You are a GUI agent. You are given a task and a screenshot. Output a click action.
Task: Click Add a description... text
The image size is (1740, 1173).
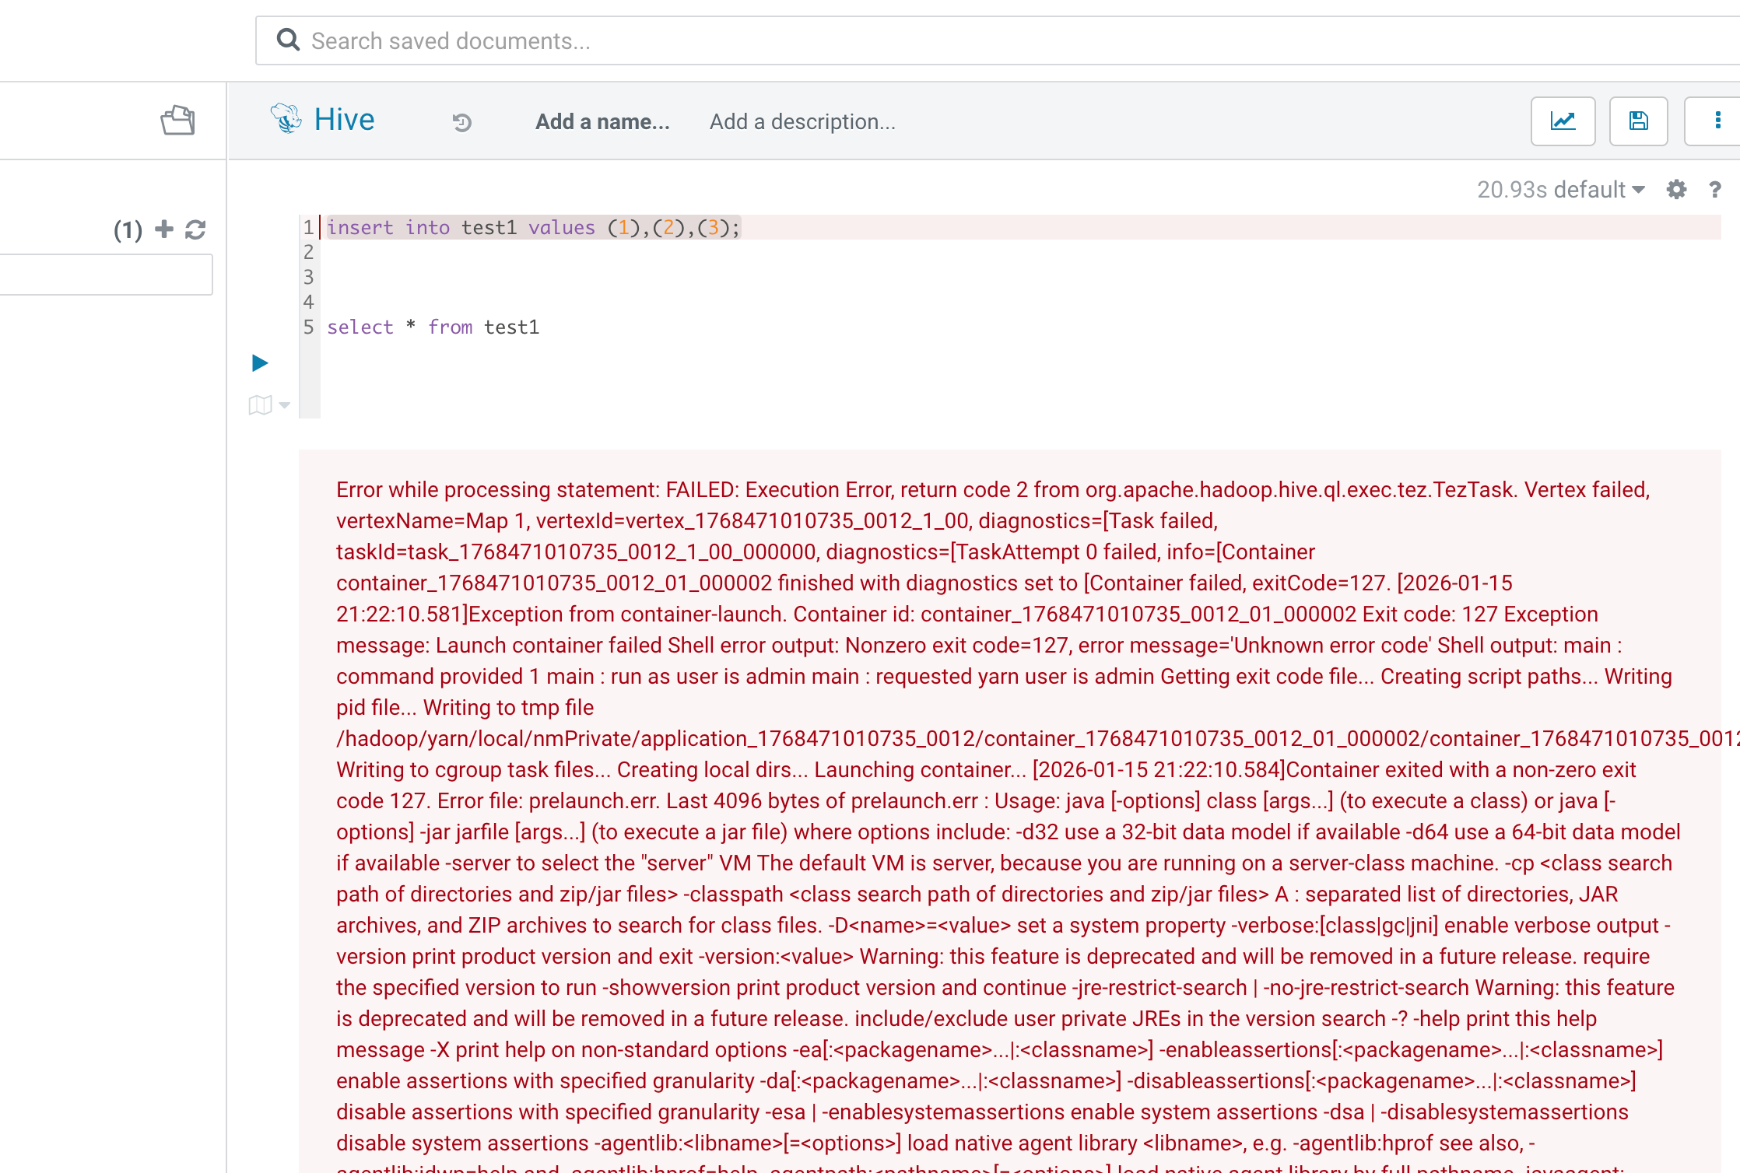(x=802, y=121)
